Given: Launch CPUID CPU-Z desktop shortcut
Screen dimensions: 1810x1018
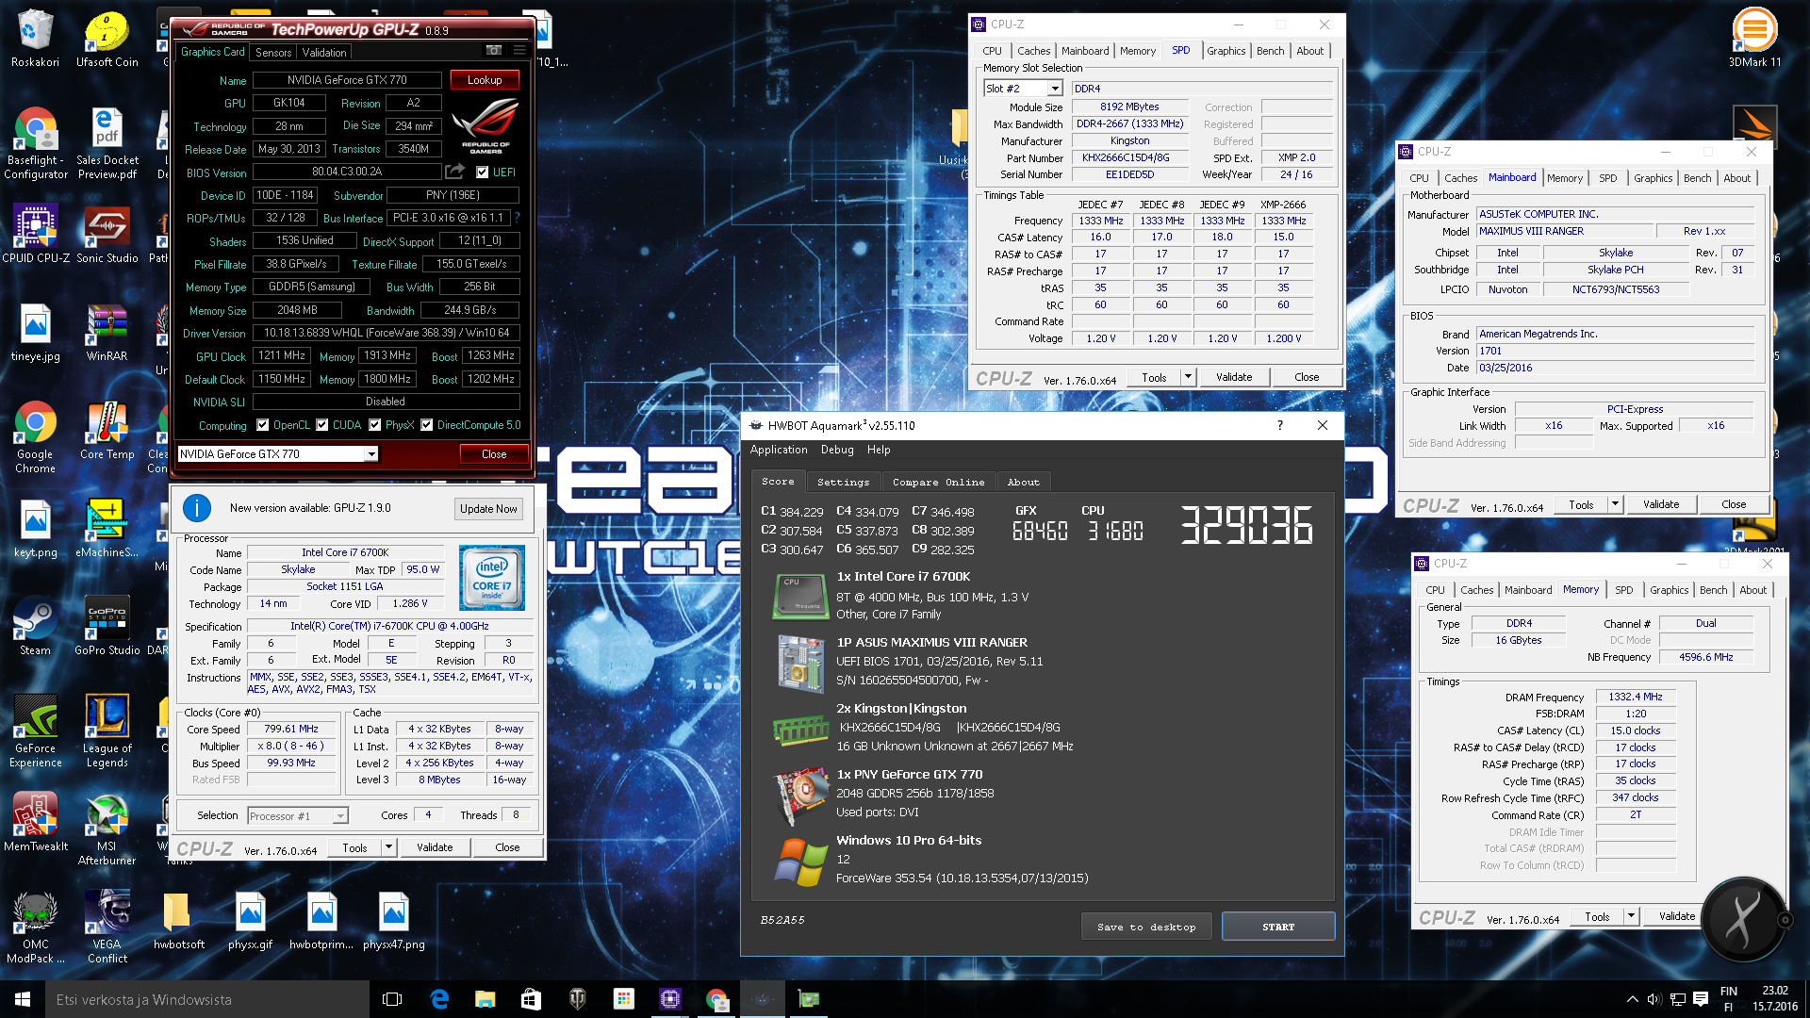Looking at the screenshot, I should [36, 234].
